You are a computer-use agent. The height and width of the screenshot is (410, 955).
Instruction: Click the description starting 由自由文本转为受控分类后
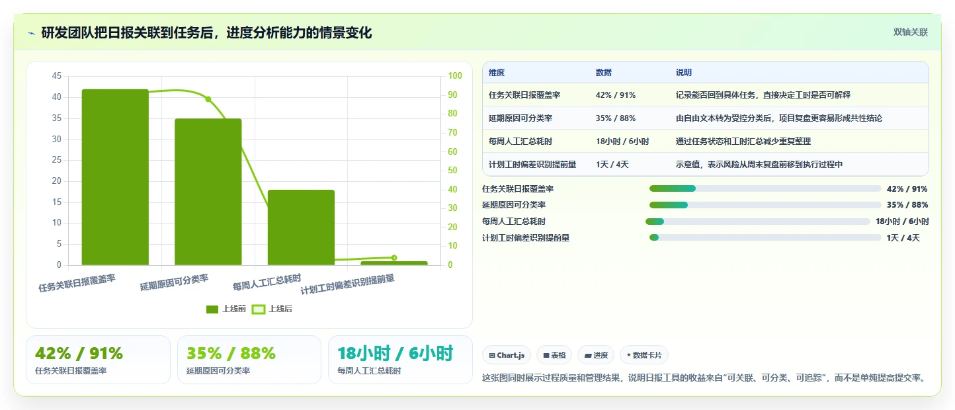tap(779, 118)
